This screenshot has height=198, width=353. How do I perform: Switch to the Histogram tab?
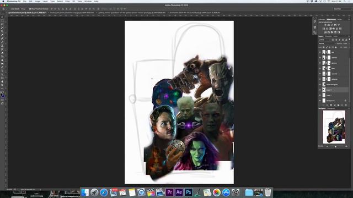(331, 108)
